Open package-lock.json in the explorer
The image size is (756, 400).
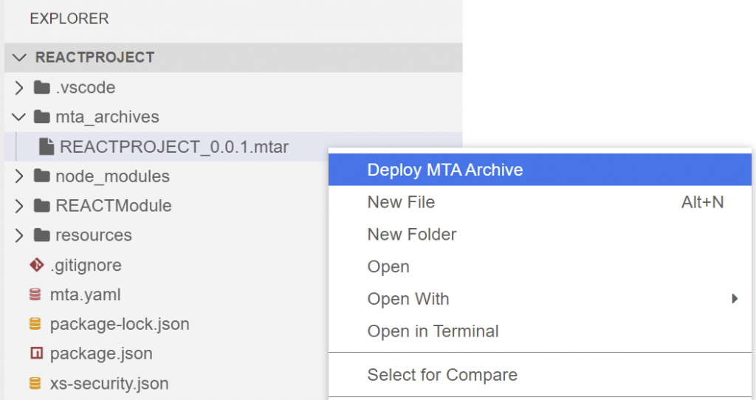pos(120,324)
